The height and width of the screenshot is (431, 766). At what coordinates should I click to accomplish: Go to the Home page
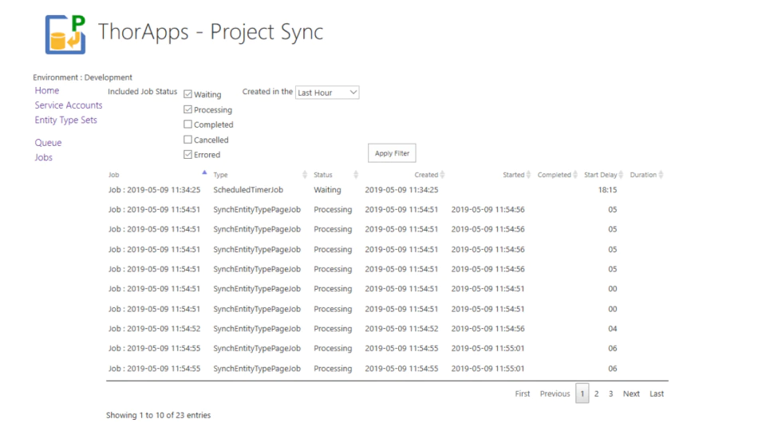(x=47, y=90)
